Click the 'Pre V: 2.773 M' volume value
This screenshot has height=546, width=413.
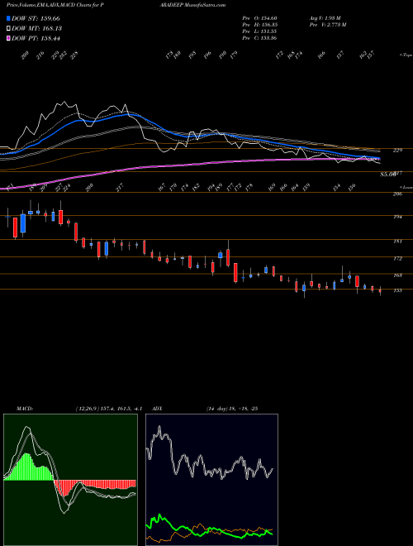point(327,25)
